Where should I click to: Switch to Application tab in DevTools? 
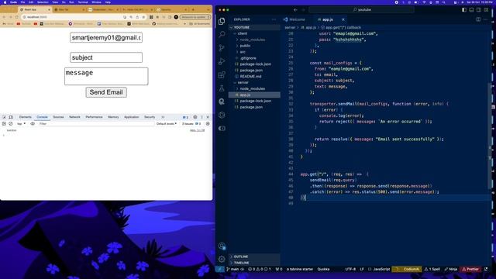131,117
